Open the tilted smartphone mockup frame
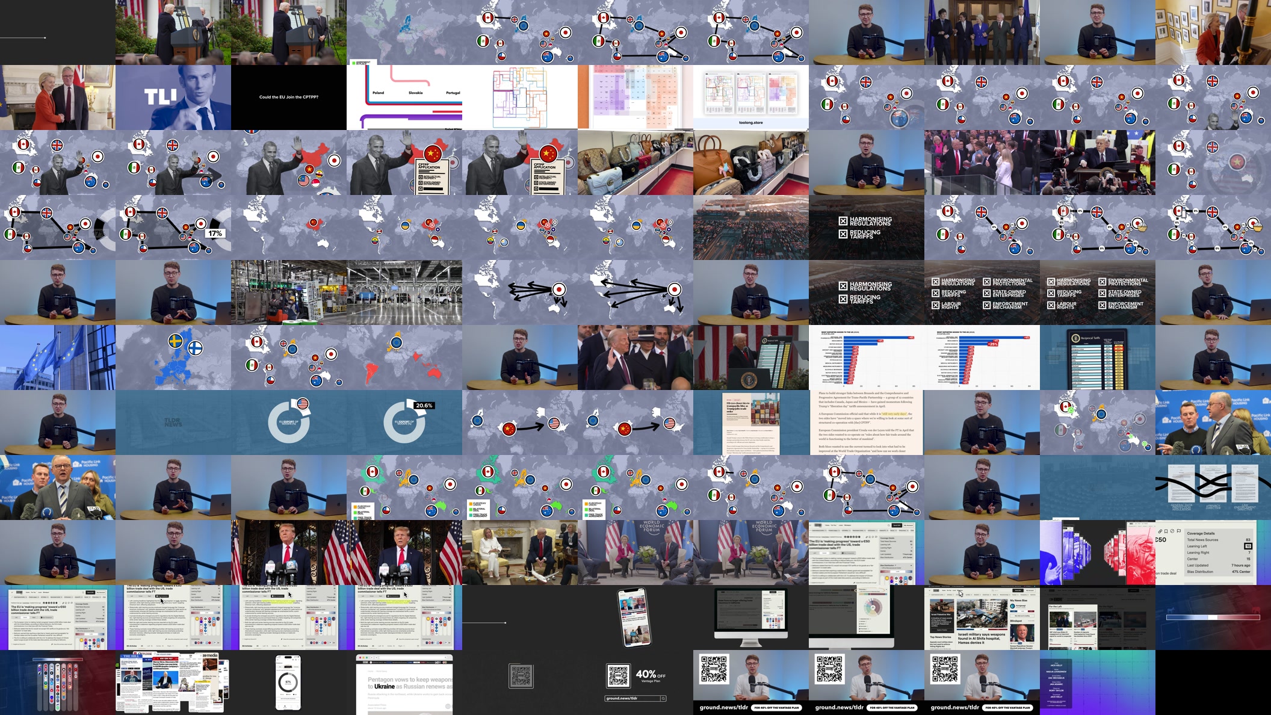Screen dimensions: 1271x715 pyautogui.click(x=635, y=617)
